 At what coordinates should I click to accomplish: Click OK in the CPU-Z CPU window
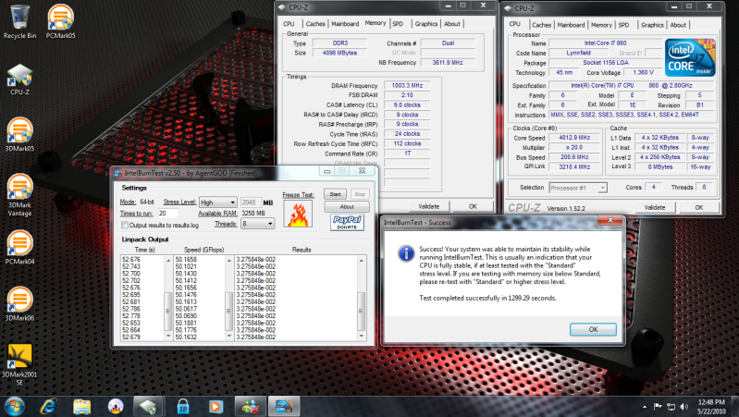click(699, 207)
